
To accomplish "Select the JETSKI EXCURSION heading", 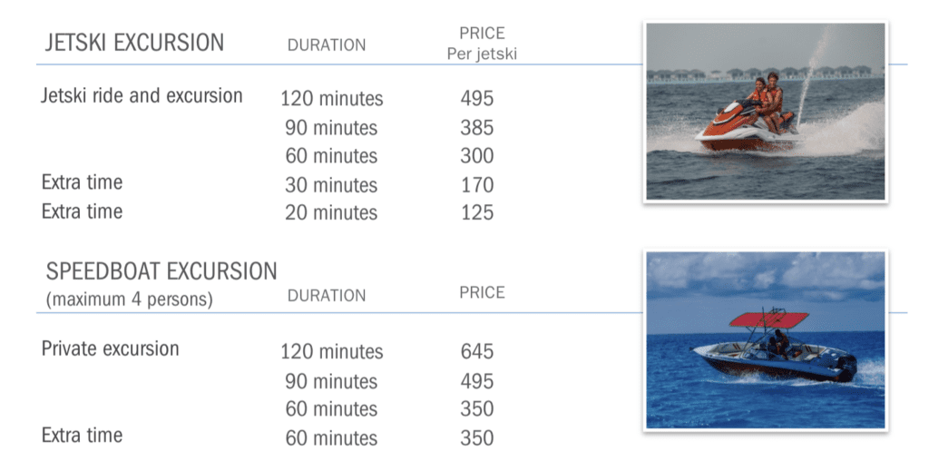I will click(134, 43).
